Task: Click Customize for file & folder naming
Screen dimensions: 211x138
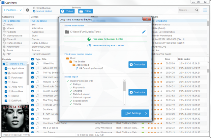Action: 138,64
